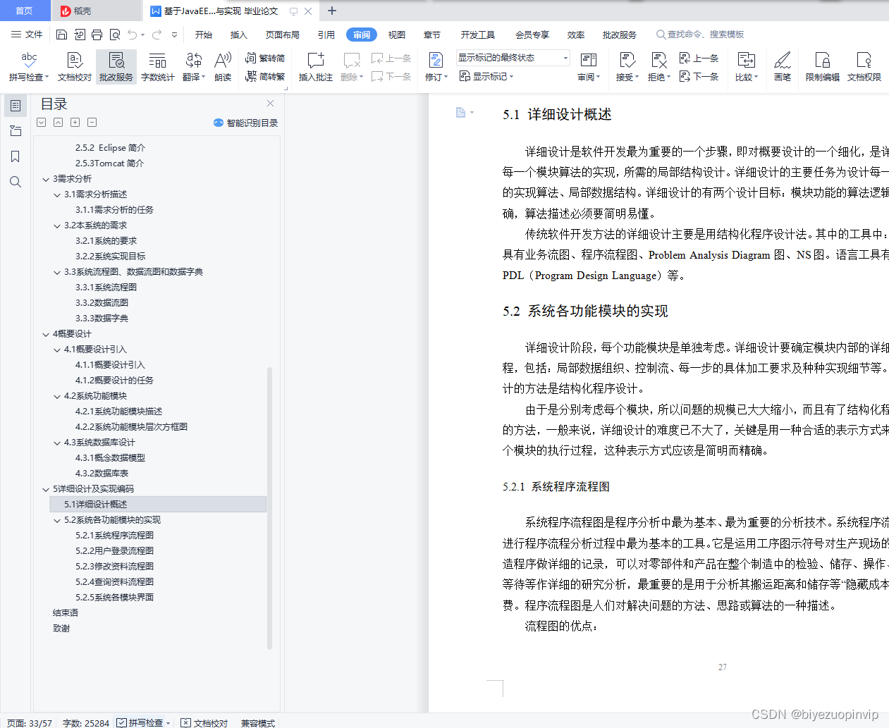The height and width of the screenshot is (728, 889).
Task: Click the Undo arrow icon
Action: [132, 35]
